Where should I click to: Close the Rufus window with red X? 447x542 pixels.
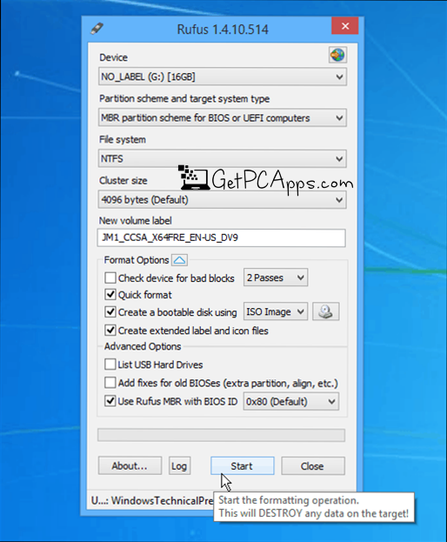[x=344, y=26]
